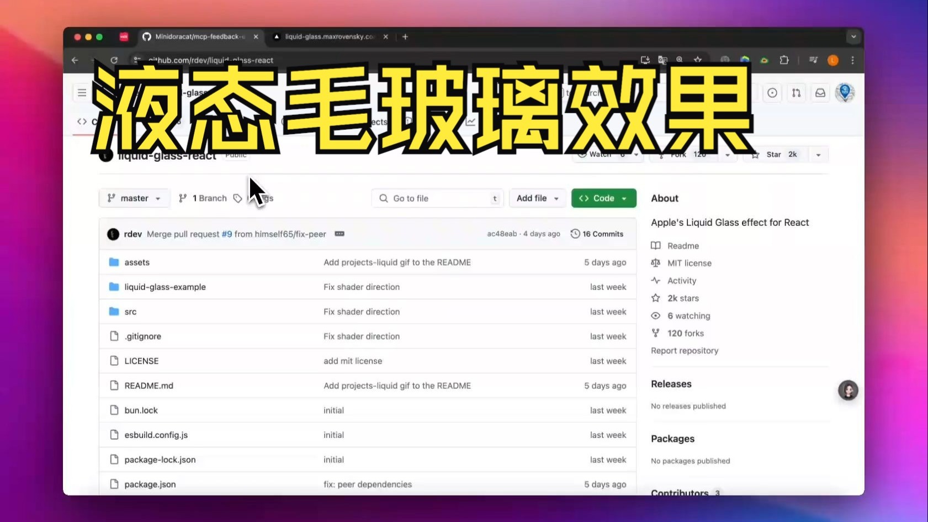View the 120 forks link
The image size is (928, 522).
(686, 333)
